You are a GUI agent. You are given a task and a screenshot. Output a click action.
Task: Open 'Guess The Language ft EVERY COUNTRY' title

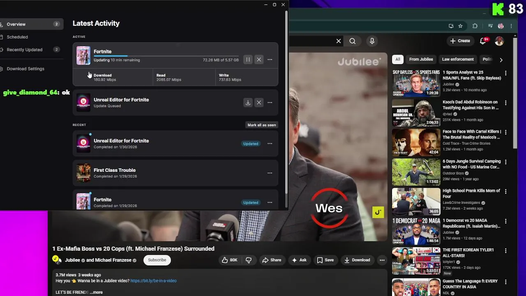point(470,284)
